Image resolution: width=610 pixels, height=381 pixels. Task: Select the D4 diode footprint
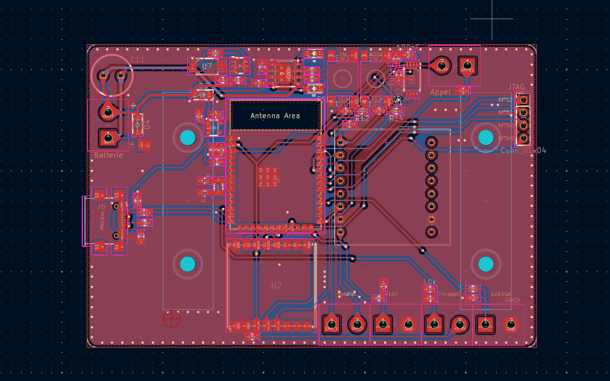(137, 125)
